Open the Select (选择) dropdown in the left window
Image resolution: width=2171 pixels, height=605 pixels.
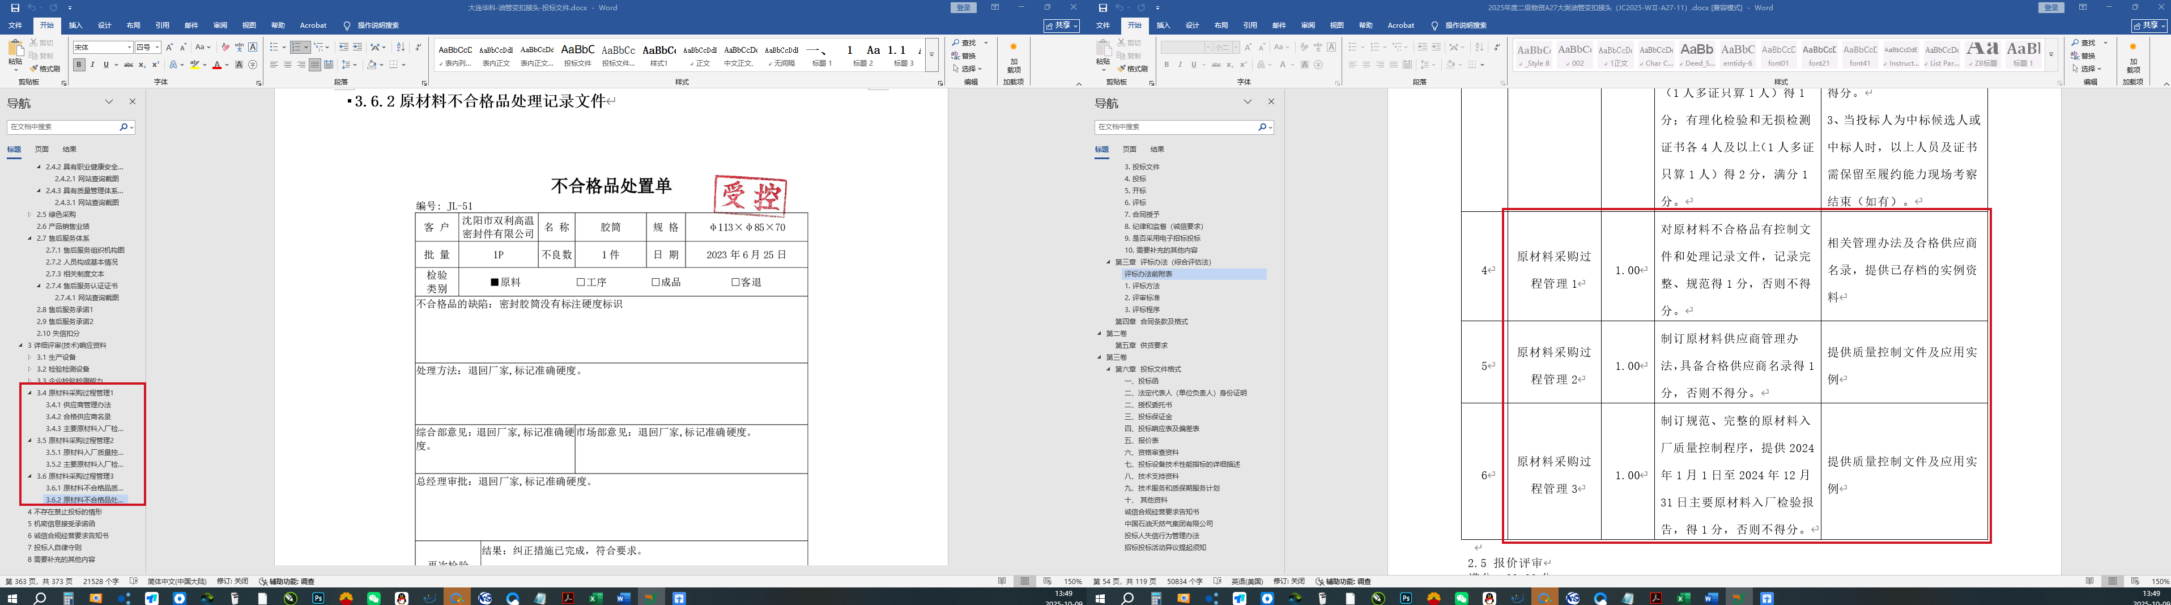tap(967, 68)
